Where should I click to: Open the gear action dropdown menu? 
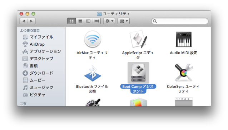coord(109,21)
